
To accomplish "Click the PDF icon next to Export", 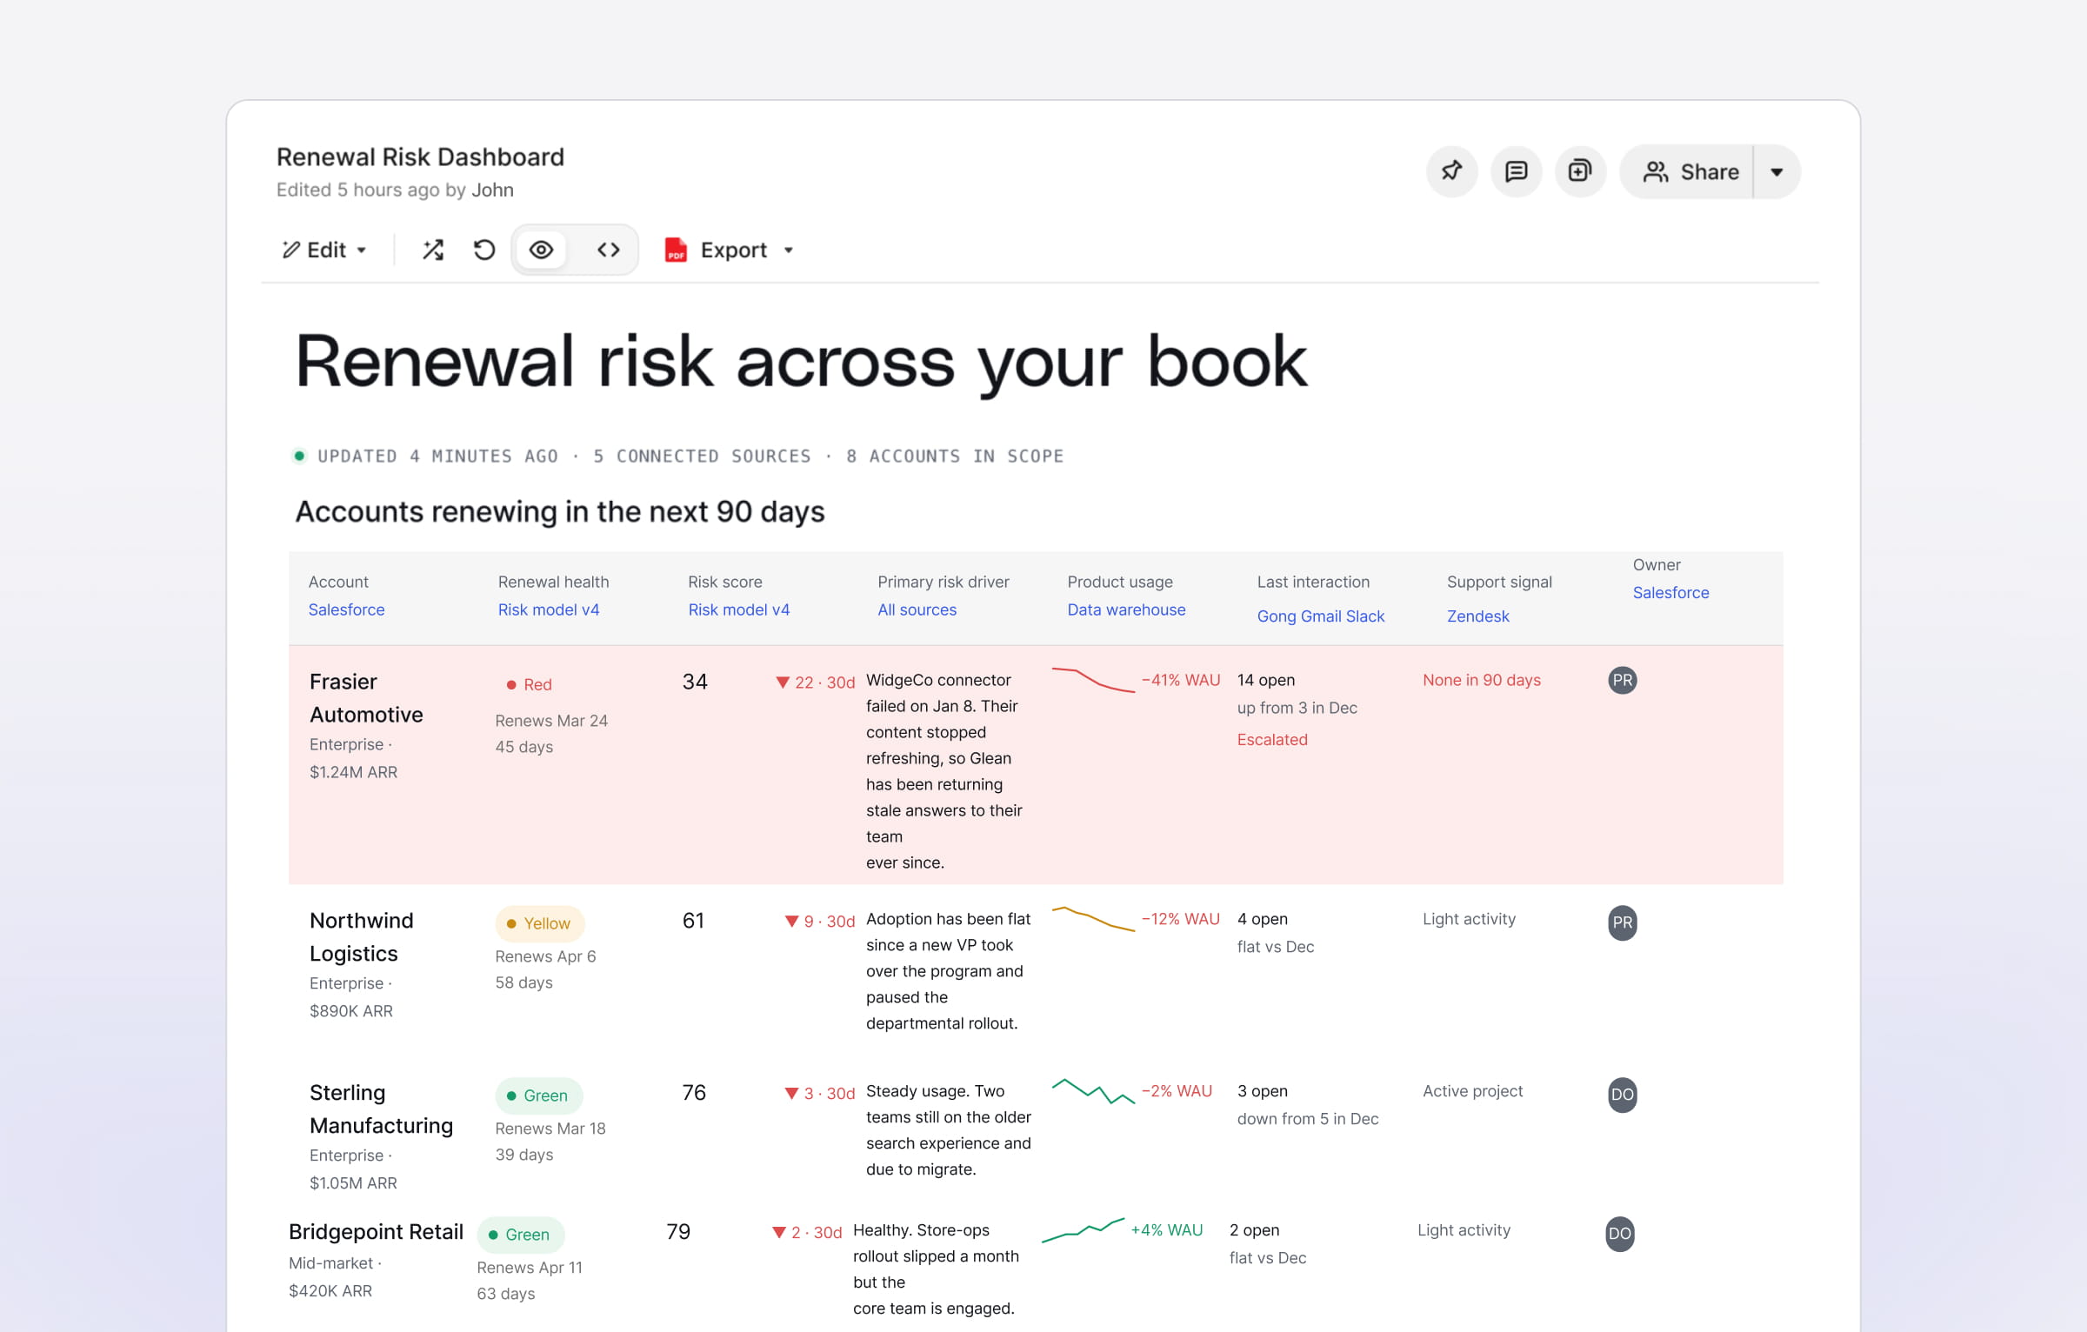I will 676,250.
